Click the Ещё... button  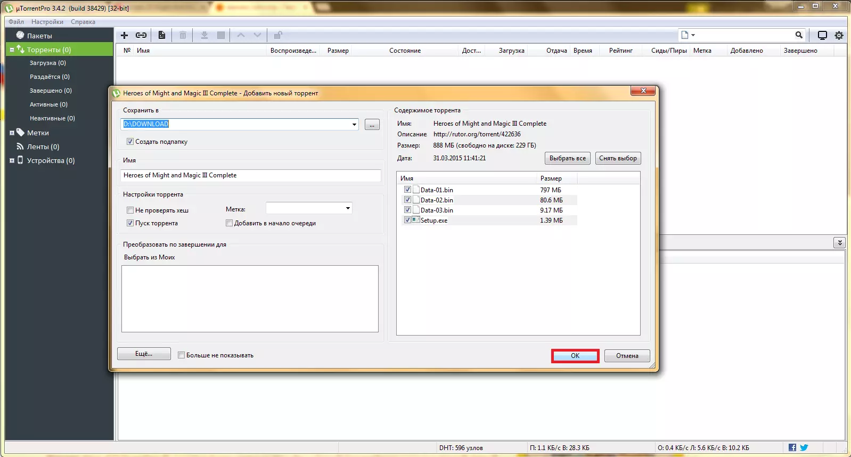point(144,354)
